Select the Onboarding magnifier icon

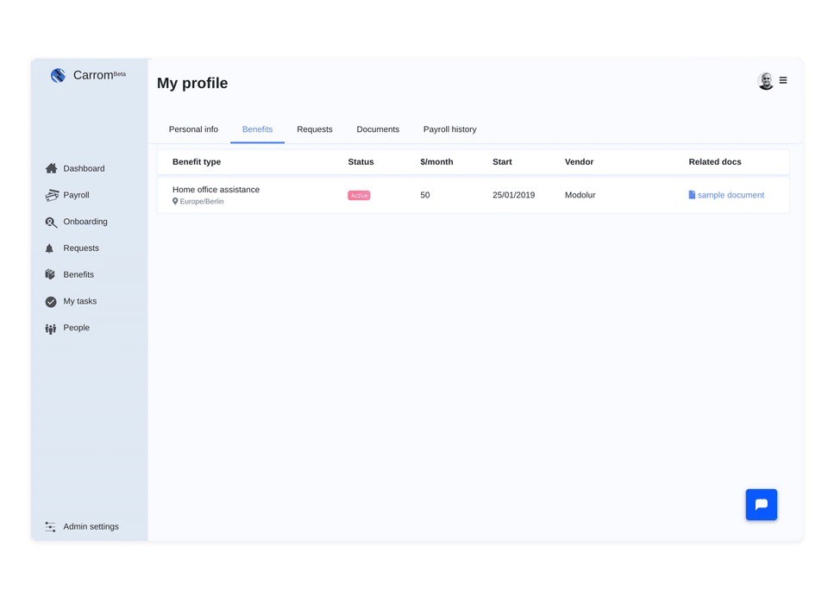(x=51, y=222)
